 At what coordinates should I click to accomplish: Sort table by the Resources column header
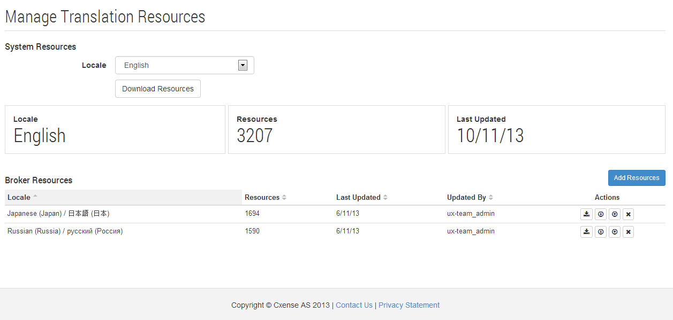tap(288, 197)
